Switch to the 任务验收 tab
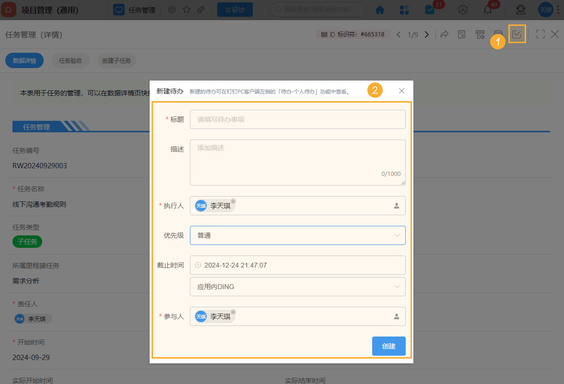This screenshot has height=384, width=564. pyautogui.click(x=70, y=61)
